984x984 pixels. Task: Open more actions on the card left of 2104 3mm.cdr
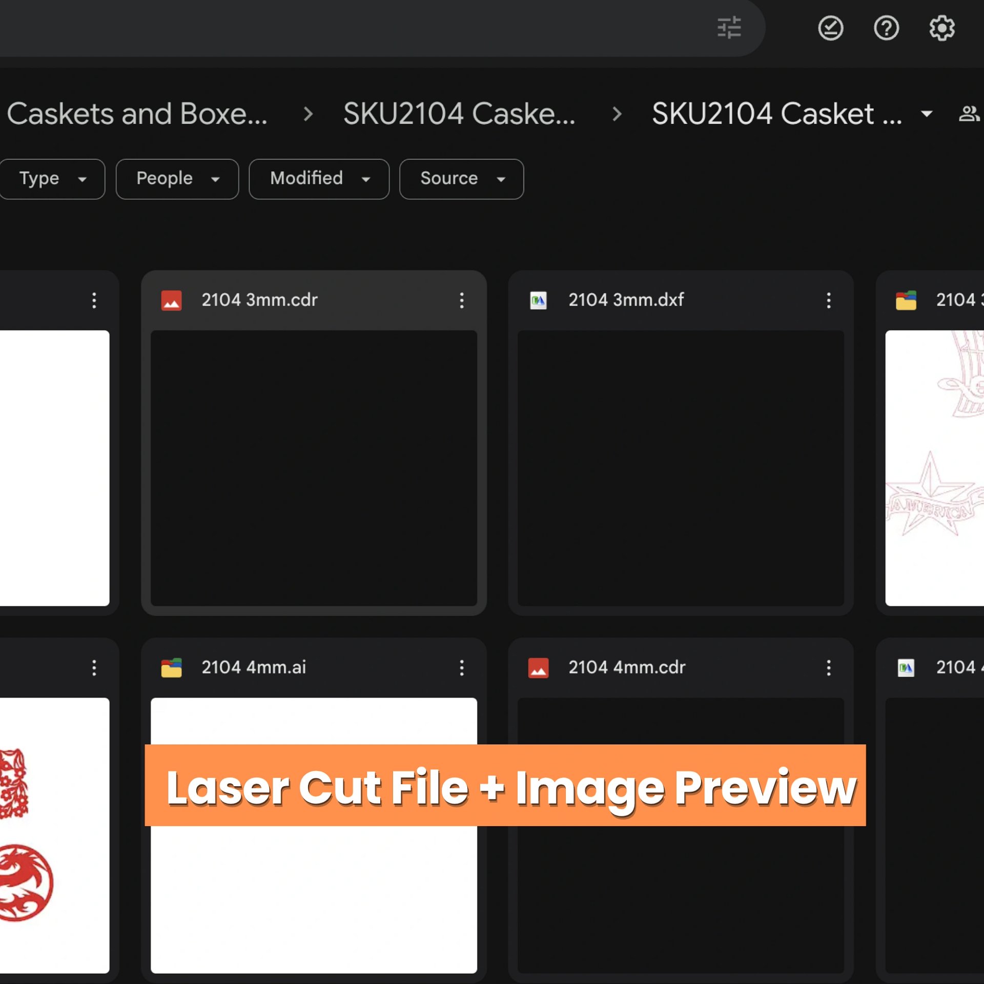coord(94,300)
